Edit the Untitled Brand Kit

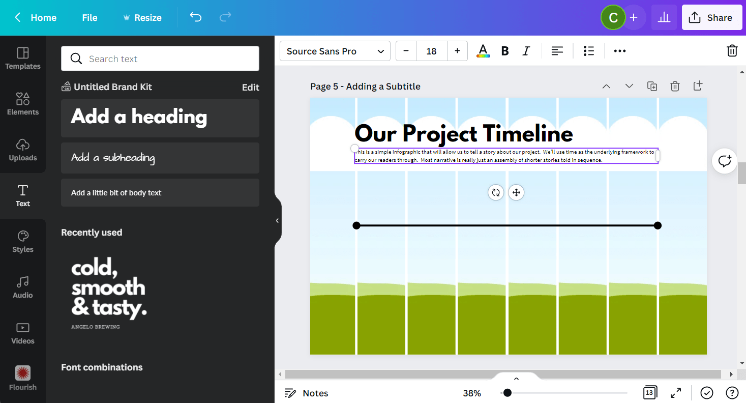click(250, 87)
